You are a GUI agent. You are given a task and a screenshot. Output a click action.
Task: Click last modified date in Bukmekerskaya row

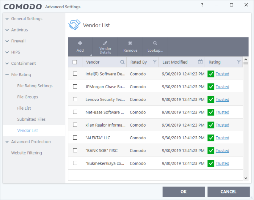[183, 163]
